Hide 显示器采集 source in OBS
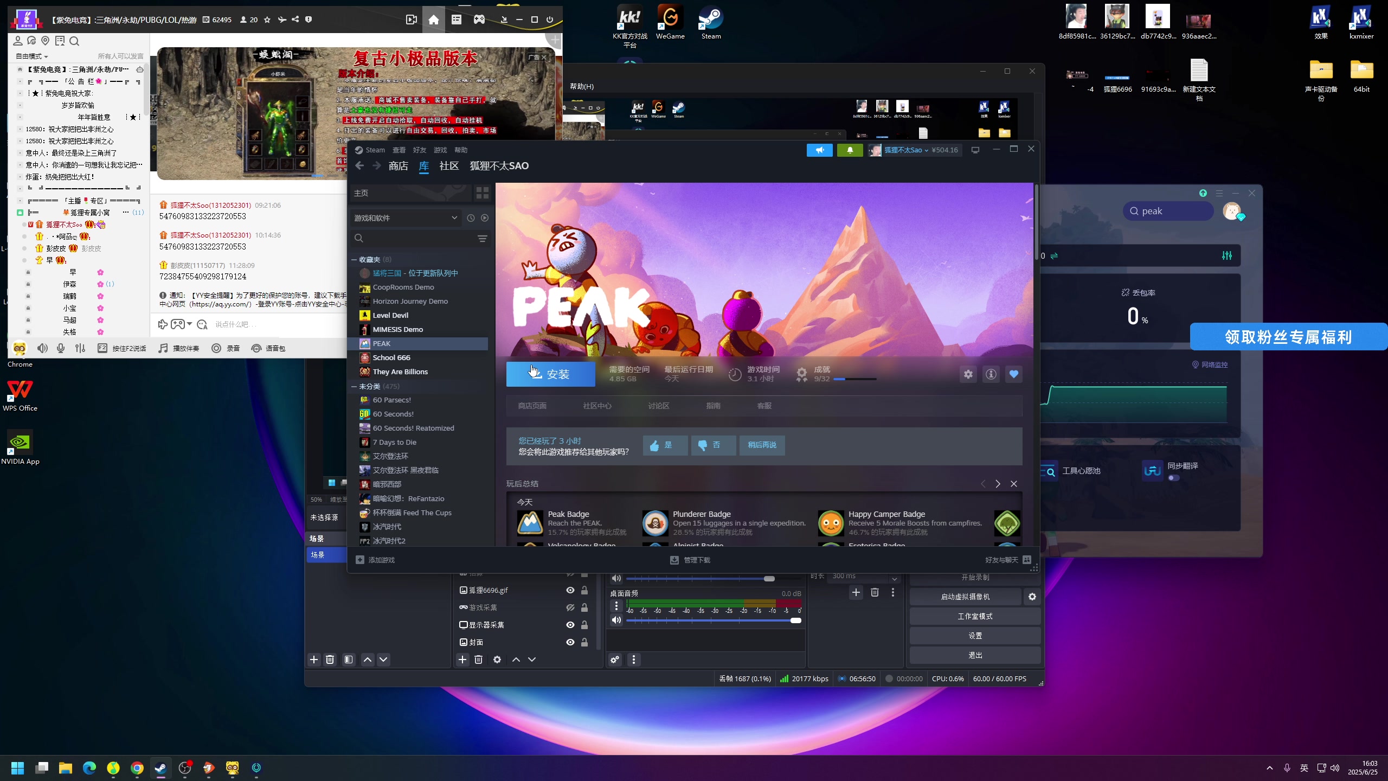The height and width of the screenshot is (781, 1388). [x=570, y=625]
